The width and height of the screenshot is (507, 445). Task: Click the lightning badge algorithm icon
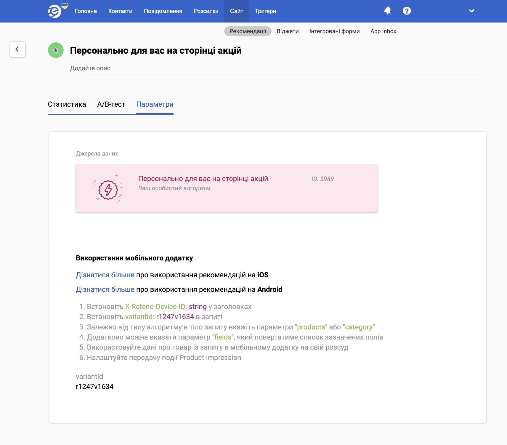coord(108,189)
